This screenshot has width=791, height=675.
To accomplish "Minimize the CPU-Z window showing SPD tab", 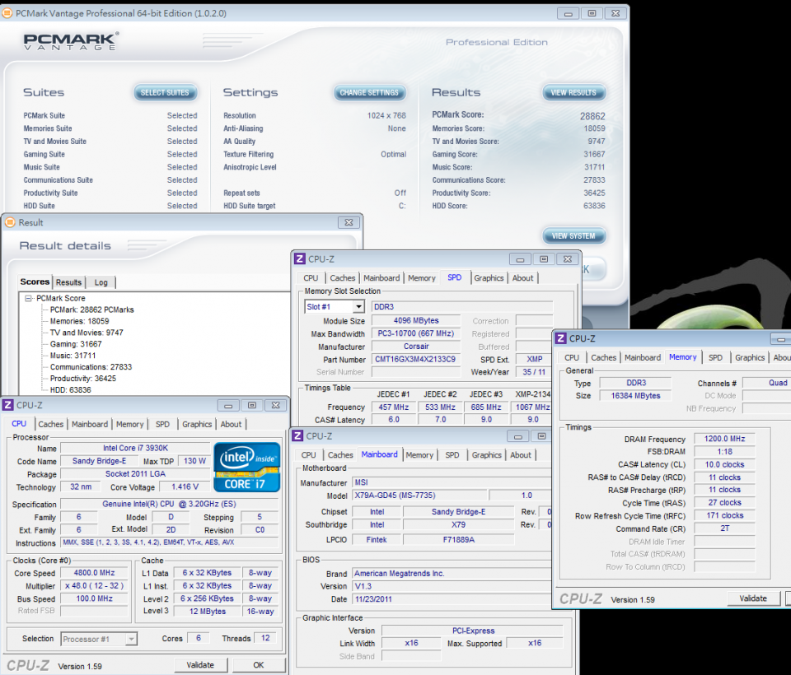I will (520, 258).
